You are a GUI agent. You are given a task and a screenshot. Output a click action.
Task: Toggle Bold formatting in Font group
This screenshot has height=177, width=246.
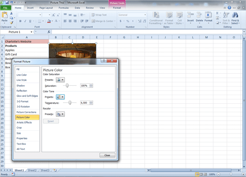click(x=20, y=21)
